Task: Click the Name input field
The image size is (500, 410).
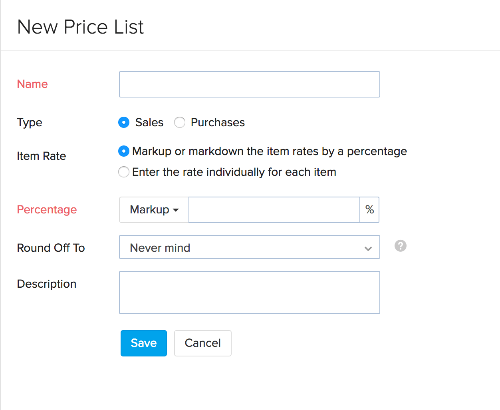Action: pos(249,84)
